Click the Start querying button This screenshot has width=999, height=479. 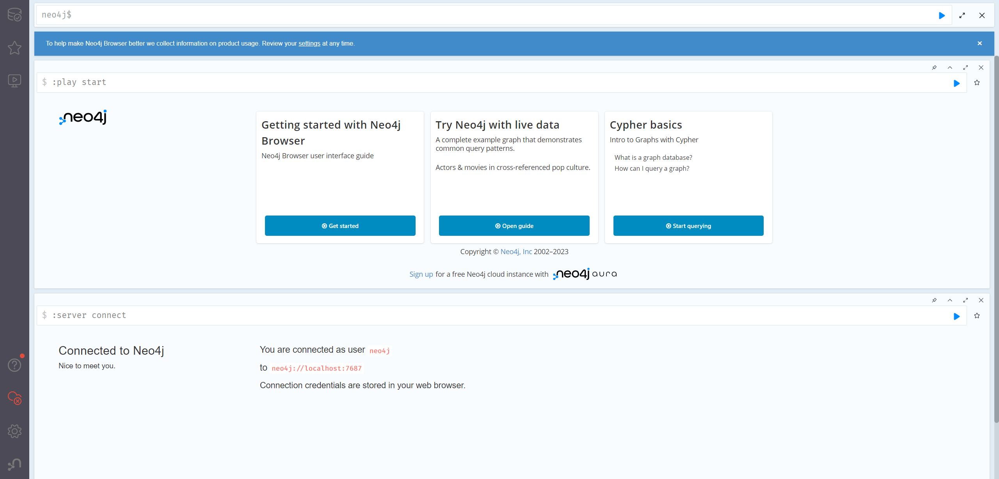pos(688,226)
